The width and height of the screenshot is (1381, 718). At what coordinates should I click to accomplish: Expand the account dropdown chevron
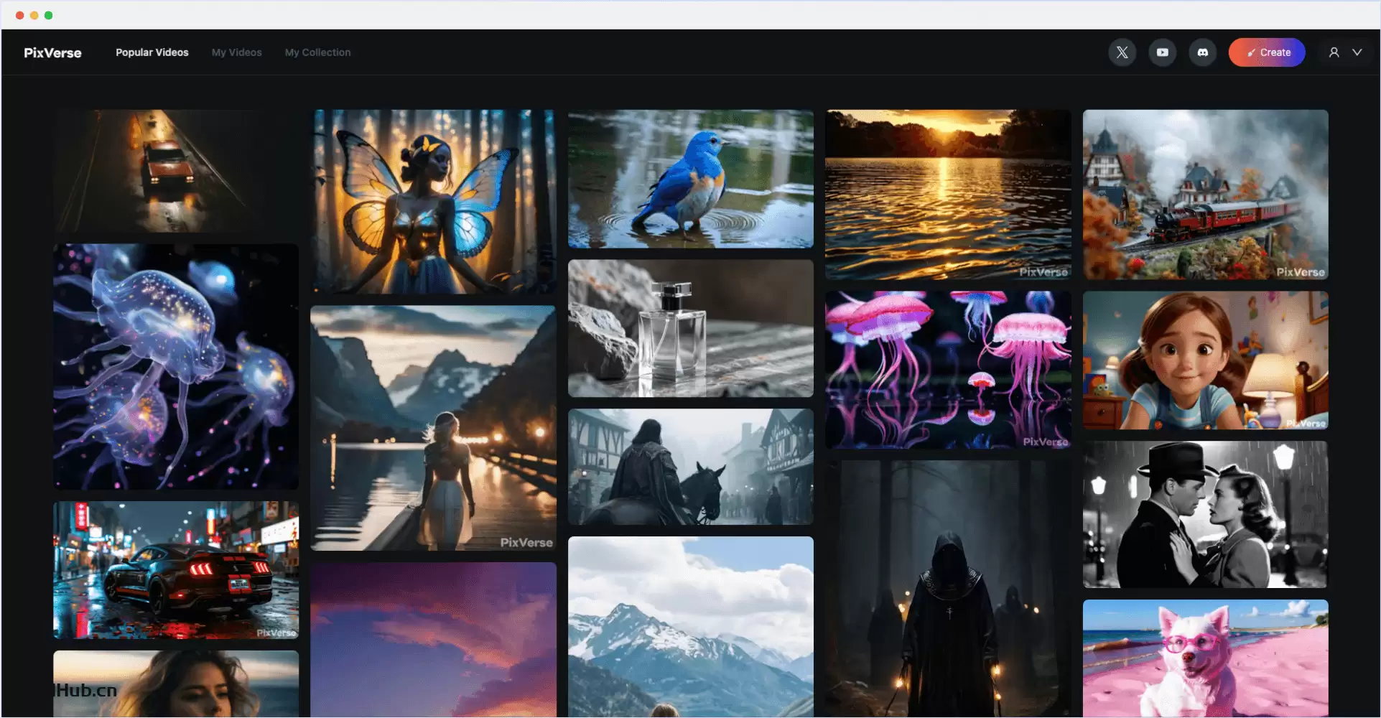click(x=1357, y=52)
